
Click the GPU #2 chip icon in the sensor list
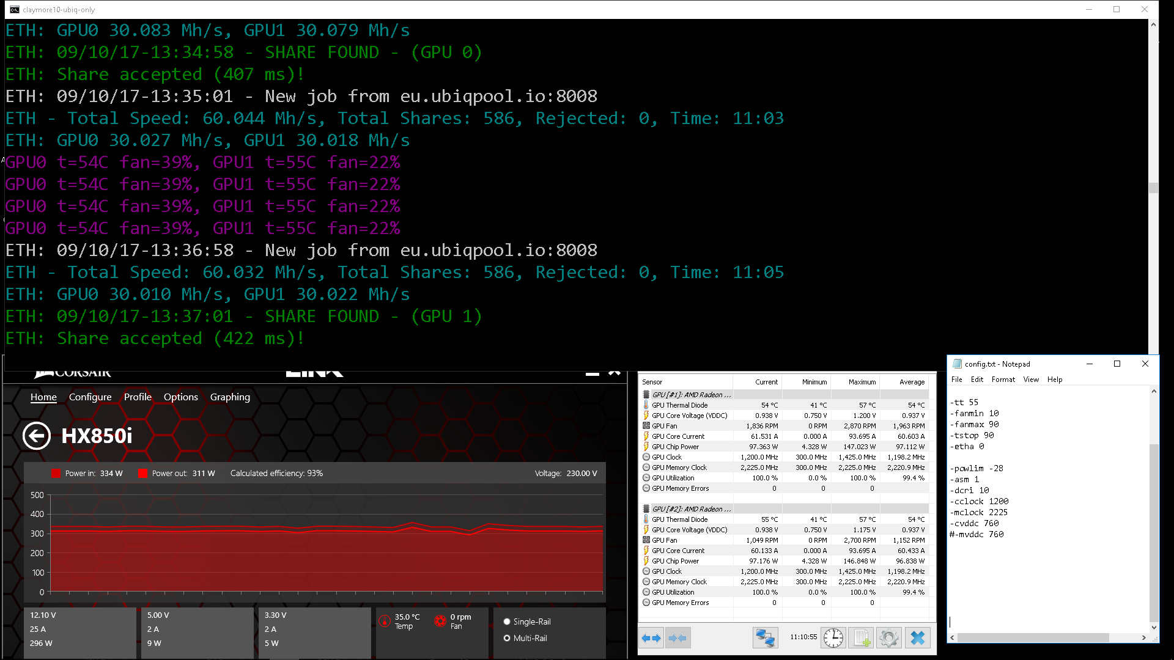(646, 509)
